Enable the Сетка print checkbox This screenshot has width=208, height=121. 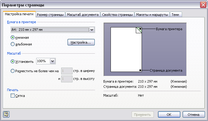coord(12,96)
